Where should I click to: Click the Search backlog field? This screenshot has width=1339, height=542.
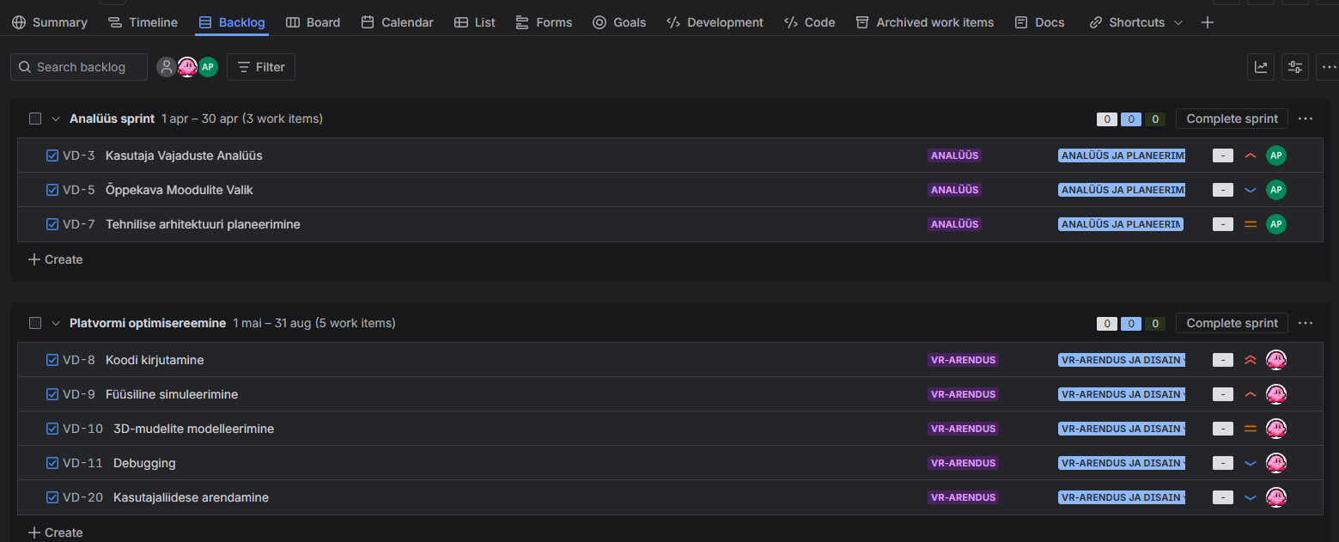[81, 67]
